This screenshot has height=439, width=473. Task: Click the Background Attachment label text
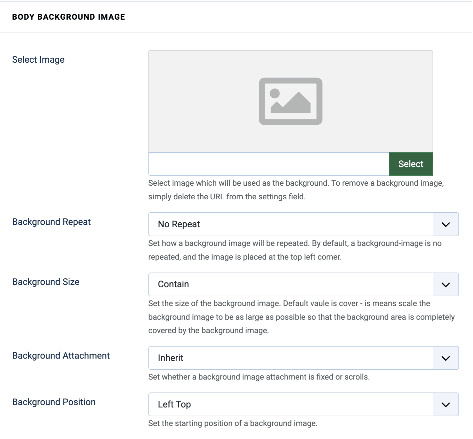(61, 355)
